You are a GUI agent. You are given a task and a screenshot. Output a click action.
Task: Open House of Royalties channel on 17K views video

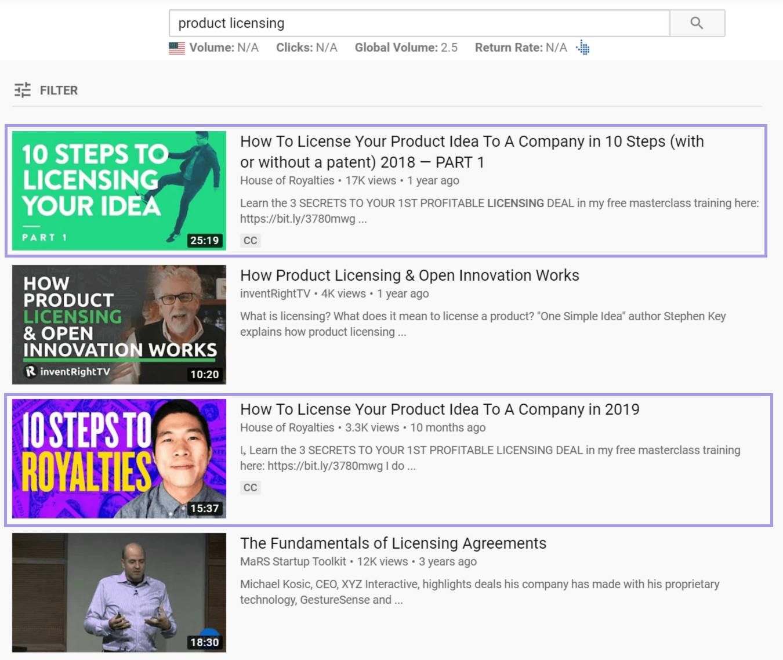(x=287, y=180)
